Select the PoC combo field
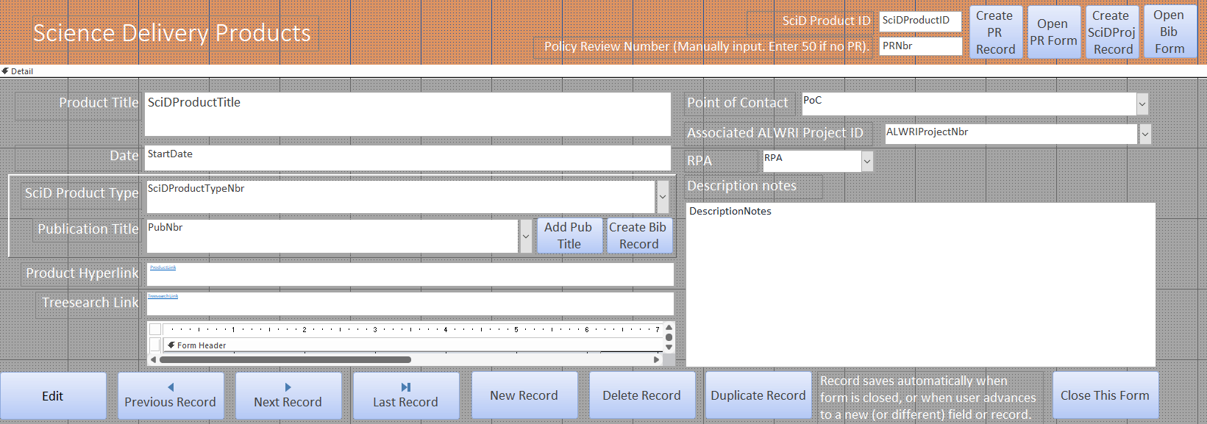Viewport: 1207px width, 424px height. pyautogui.click(x=969, y=104)
